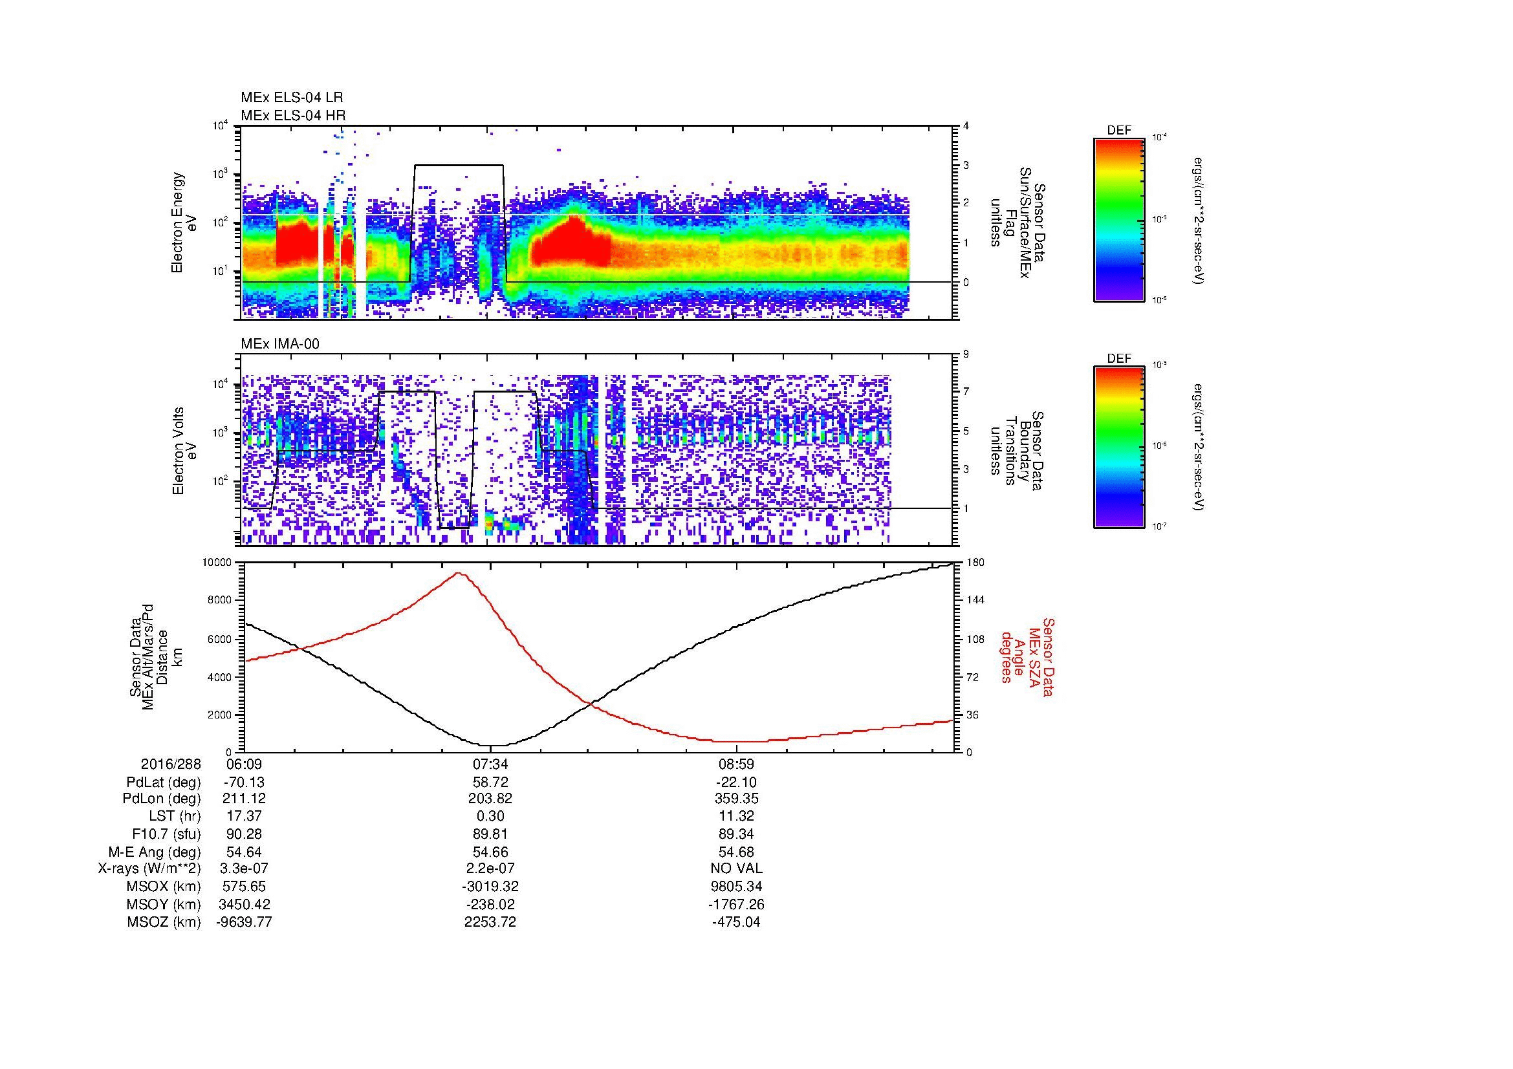The height and width of the screenshot is (1069, 1513).
Task: Click the LST value '17.37'
Action: [244, 815]
